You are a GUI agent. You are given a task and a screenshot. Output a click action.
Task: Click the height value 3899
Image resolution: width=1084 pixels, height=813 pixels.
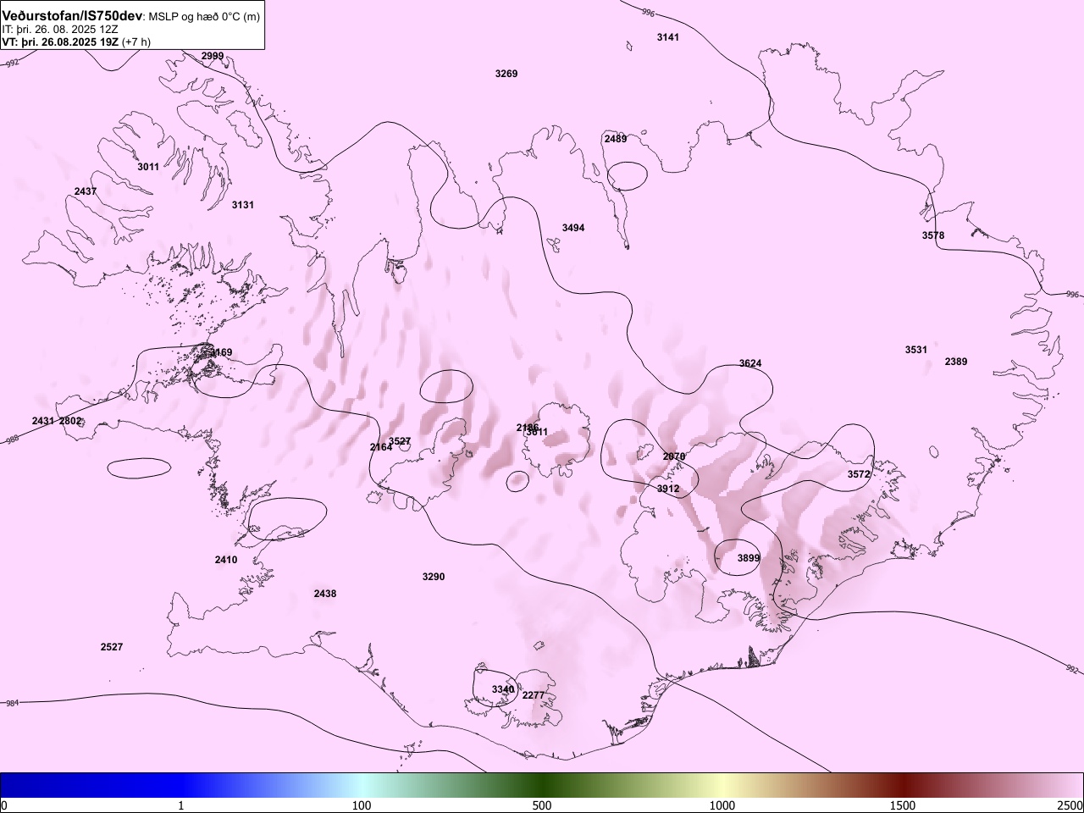[x=749, y=558]
